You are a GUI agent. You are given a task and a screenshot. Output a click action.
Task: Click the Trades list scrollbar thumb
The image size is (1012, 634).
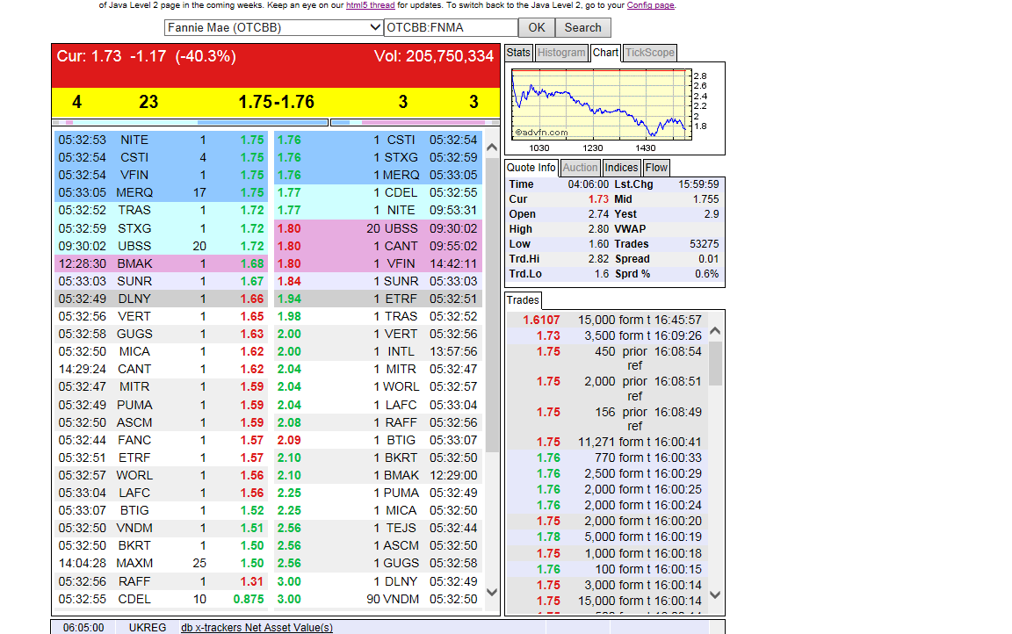(x=715, y=364)
